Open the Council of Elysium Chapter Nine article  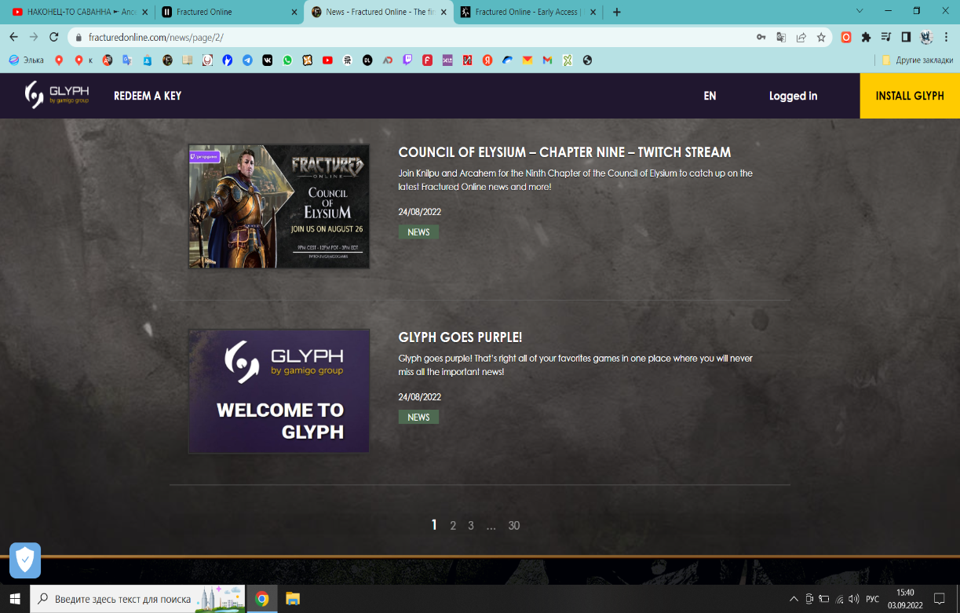(564, 152)
